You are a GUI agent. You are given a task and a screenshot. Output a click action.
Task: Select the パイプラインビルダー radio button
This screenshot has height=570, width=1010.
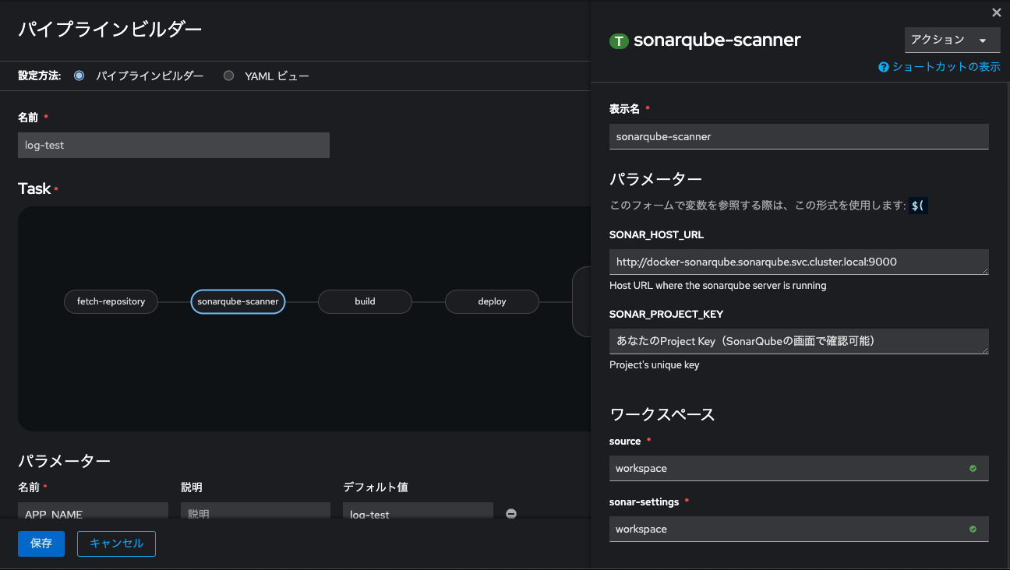[79, 76]
